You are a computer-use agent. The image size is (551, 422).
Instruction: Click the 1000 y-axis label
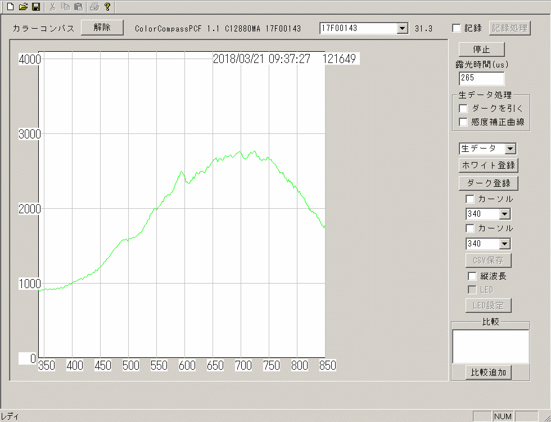pos(30,284)
